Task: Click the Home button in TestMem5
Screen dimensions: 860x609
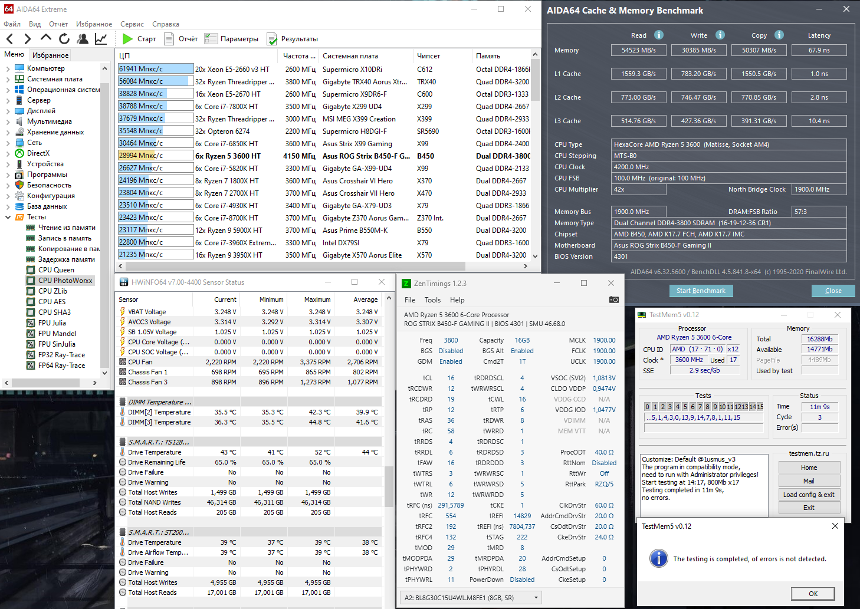Action: coord(809,468)
